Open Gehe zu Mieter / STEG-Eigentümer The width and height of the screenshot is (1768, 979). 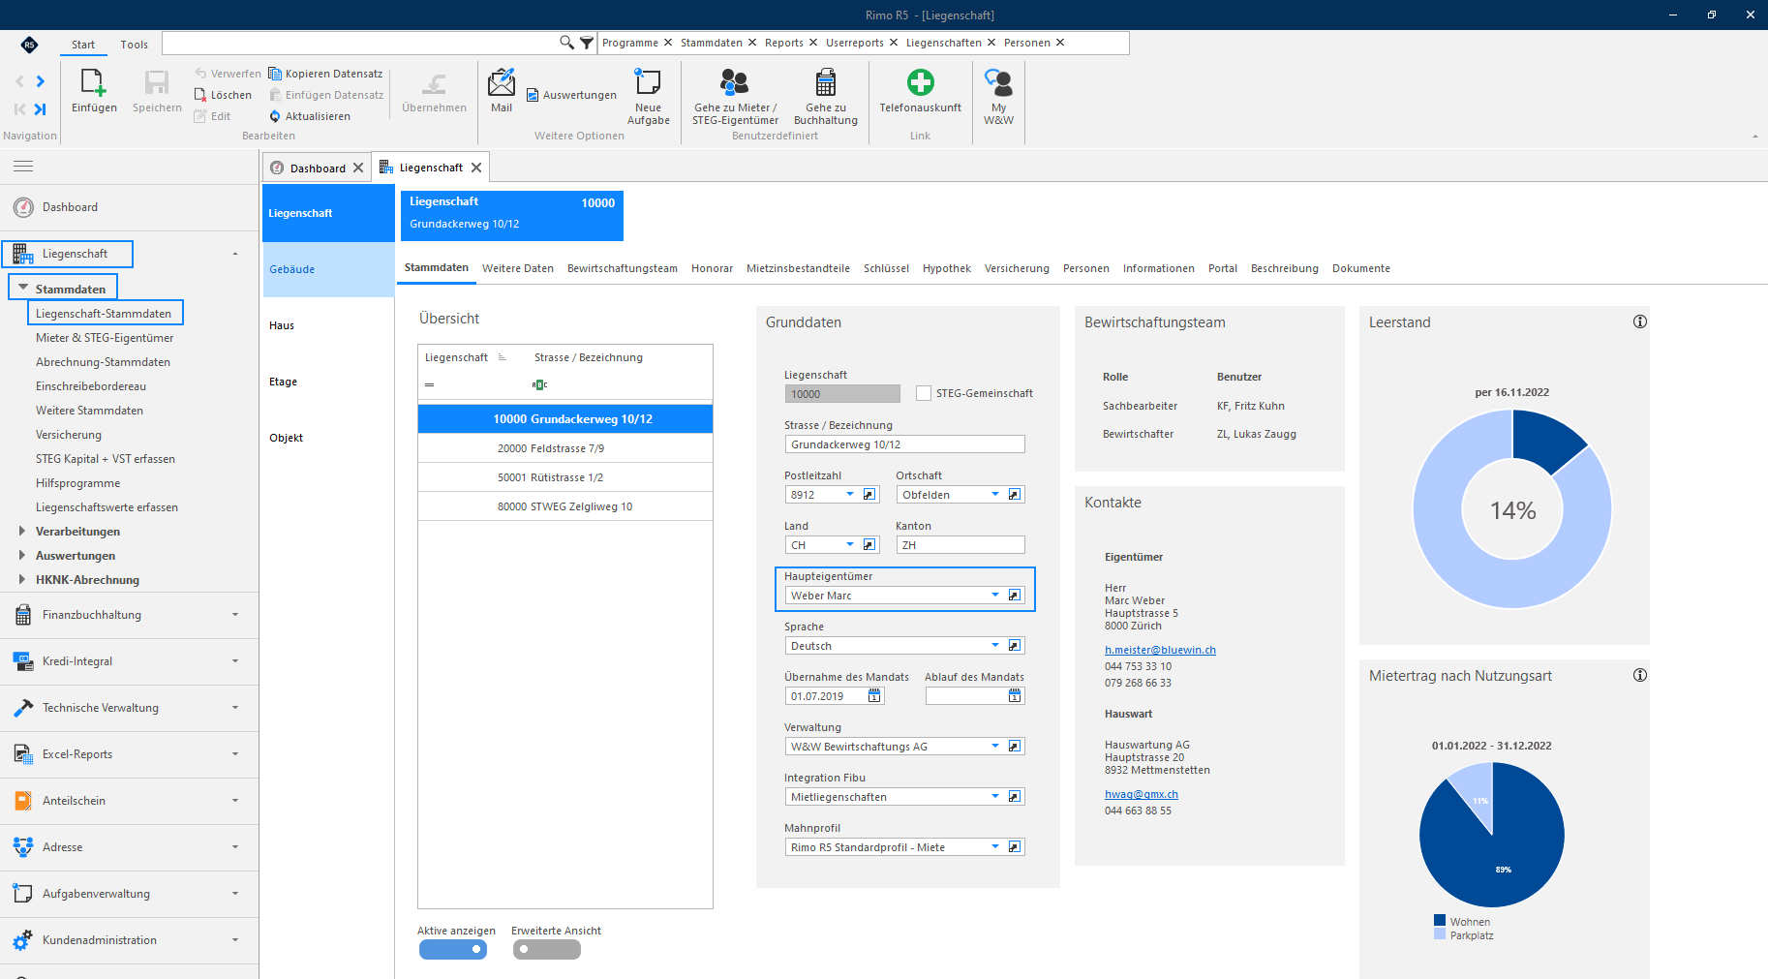click(735, 97)
